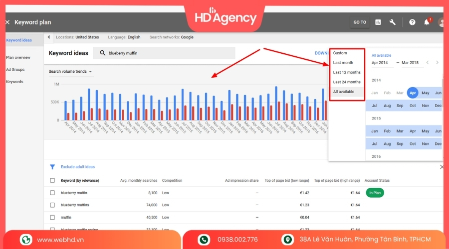Click Locations: United States setting
This screenshot has width=449, height=249.
pyautogui.click(x=77, y=37)
